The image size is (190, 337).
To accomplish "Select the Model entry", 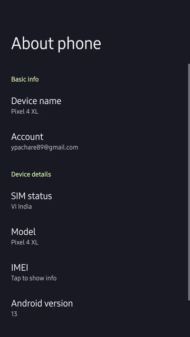I will tap(94, 236).
